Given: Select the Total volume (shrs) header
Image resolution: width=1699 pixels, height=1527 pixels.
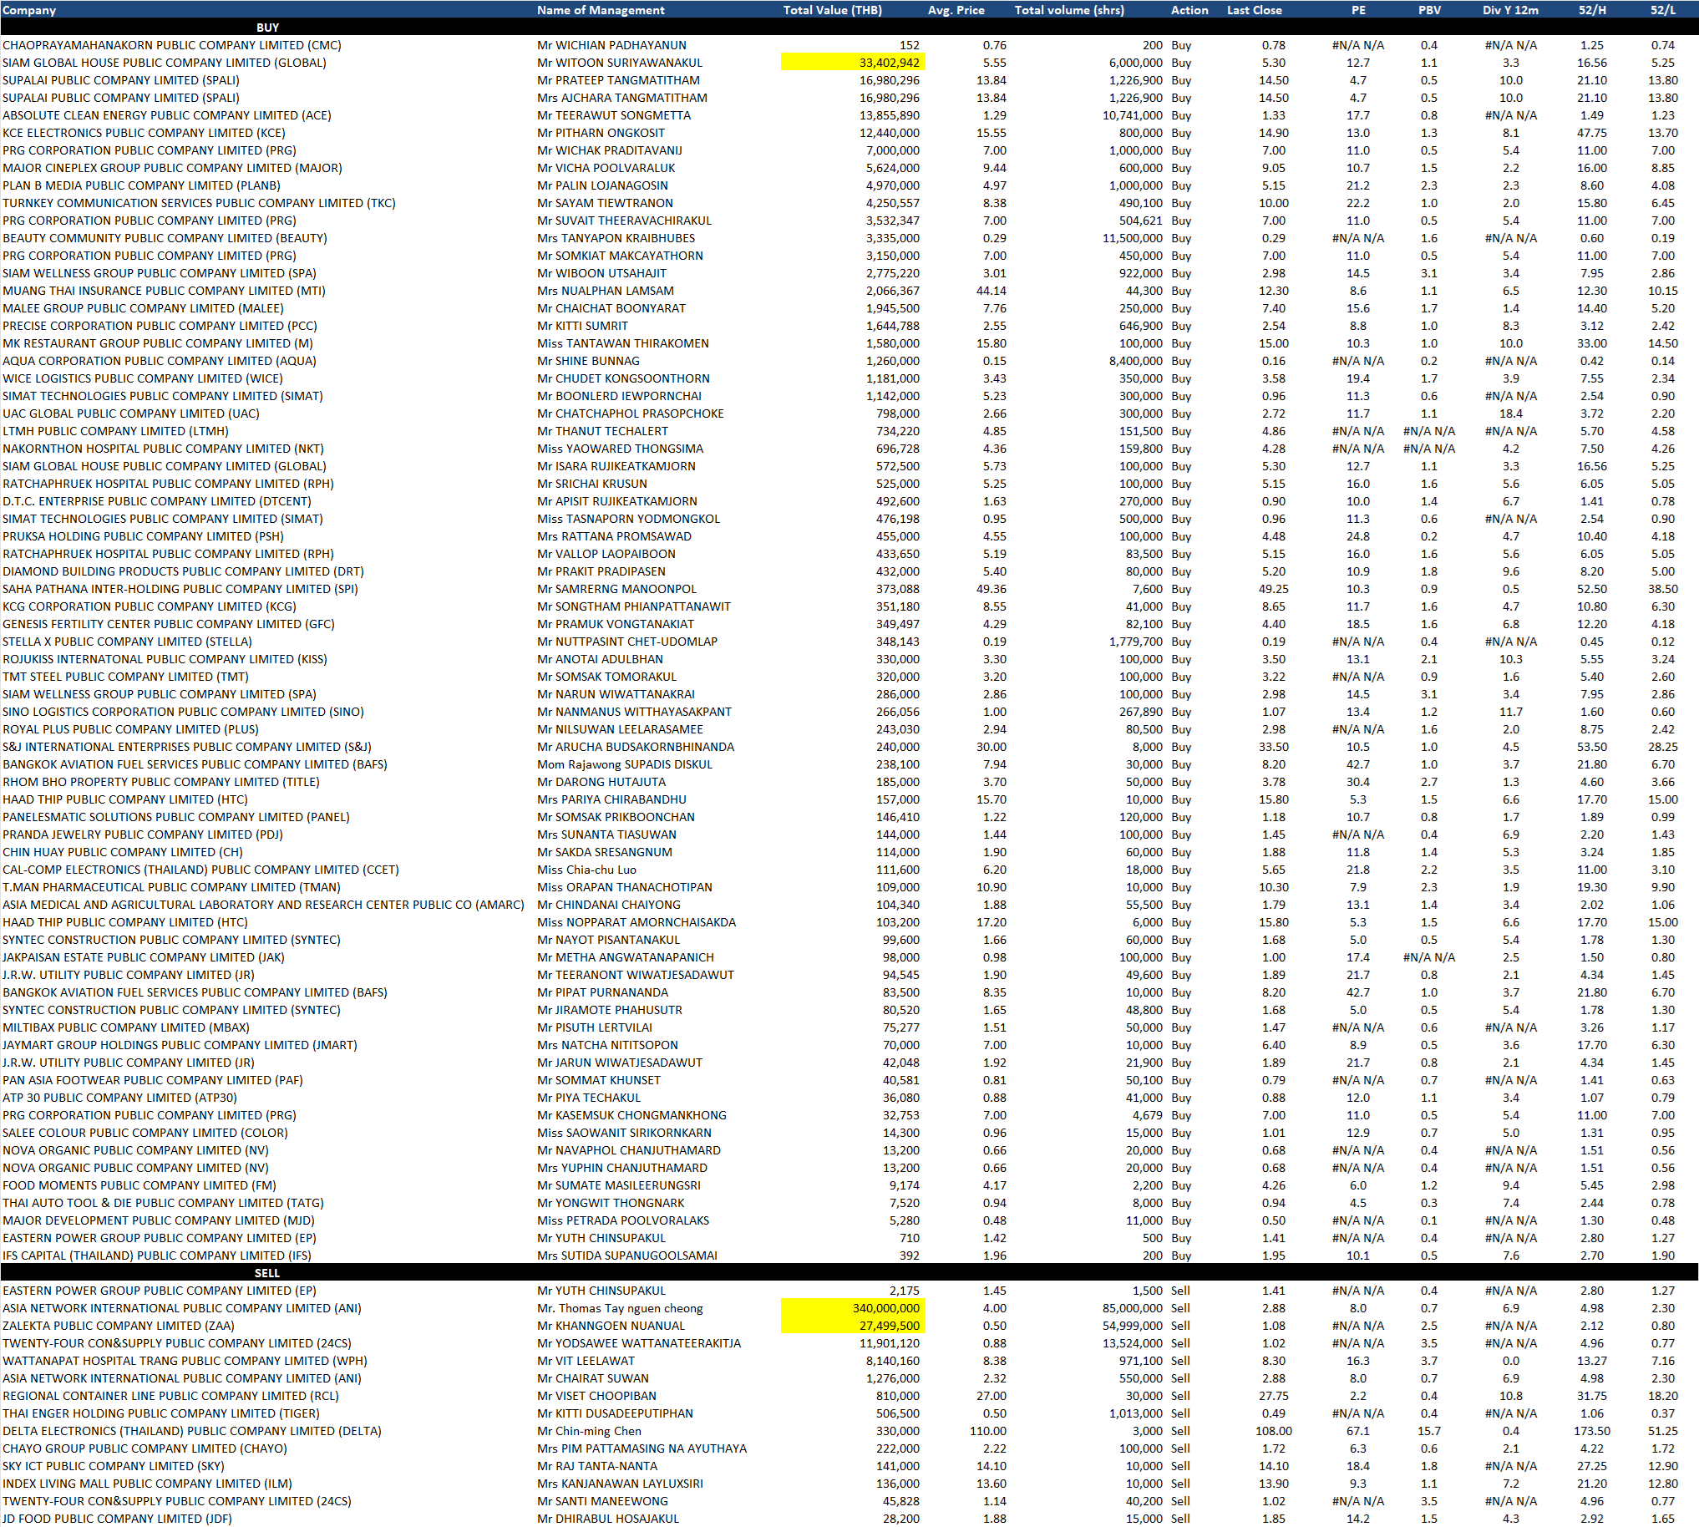Looking at the screenshot, I should 1068,10.
